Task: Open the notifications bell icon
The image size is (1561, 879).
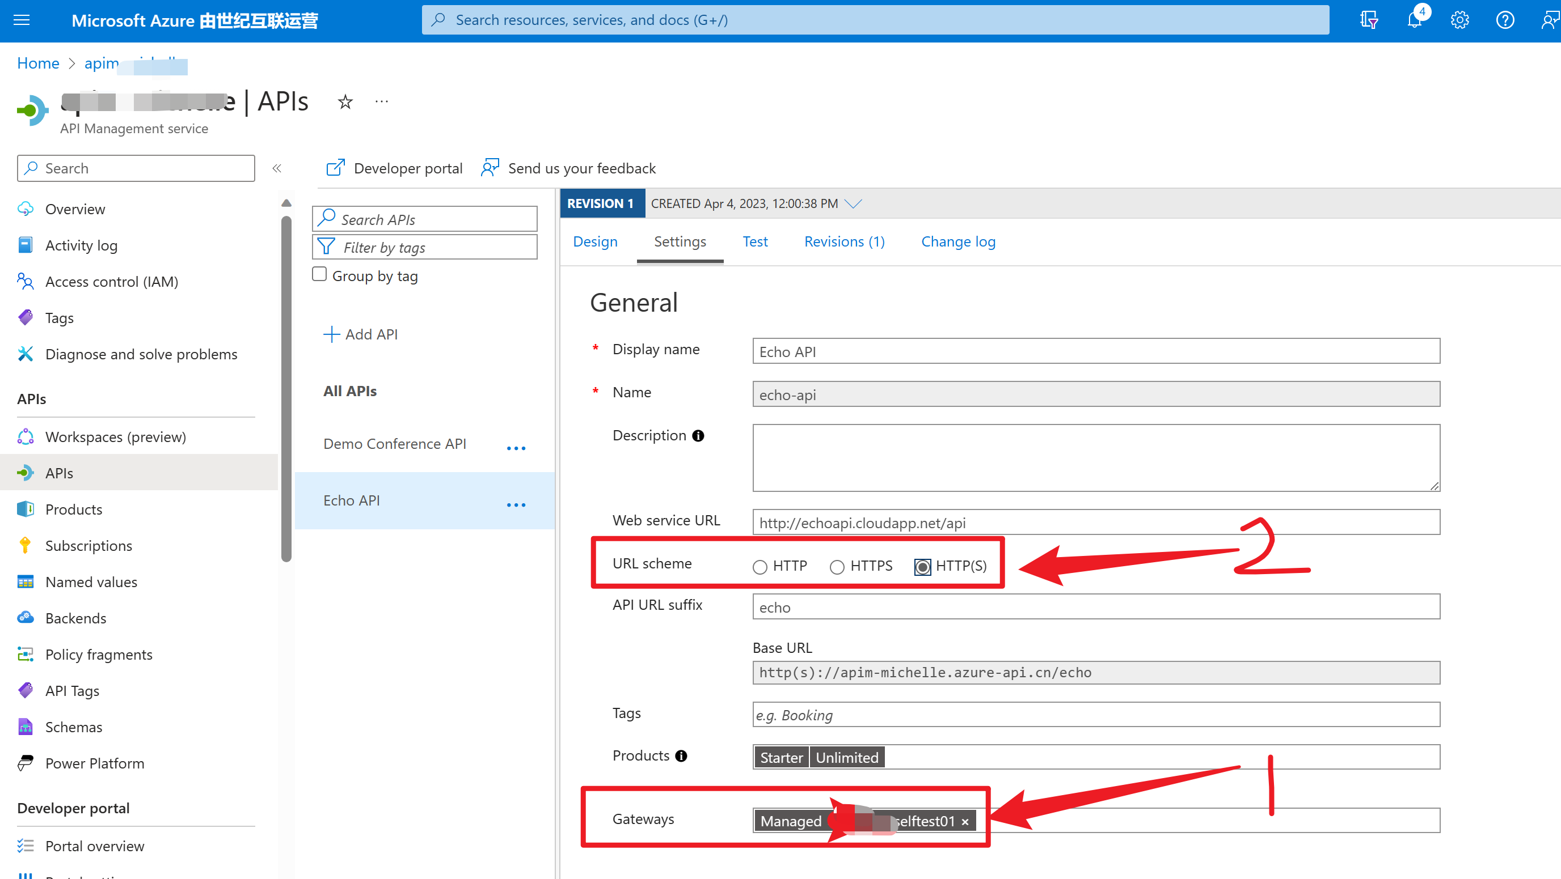Action: [1414, 20]
